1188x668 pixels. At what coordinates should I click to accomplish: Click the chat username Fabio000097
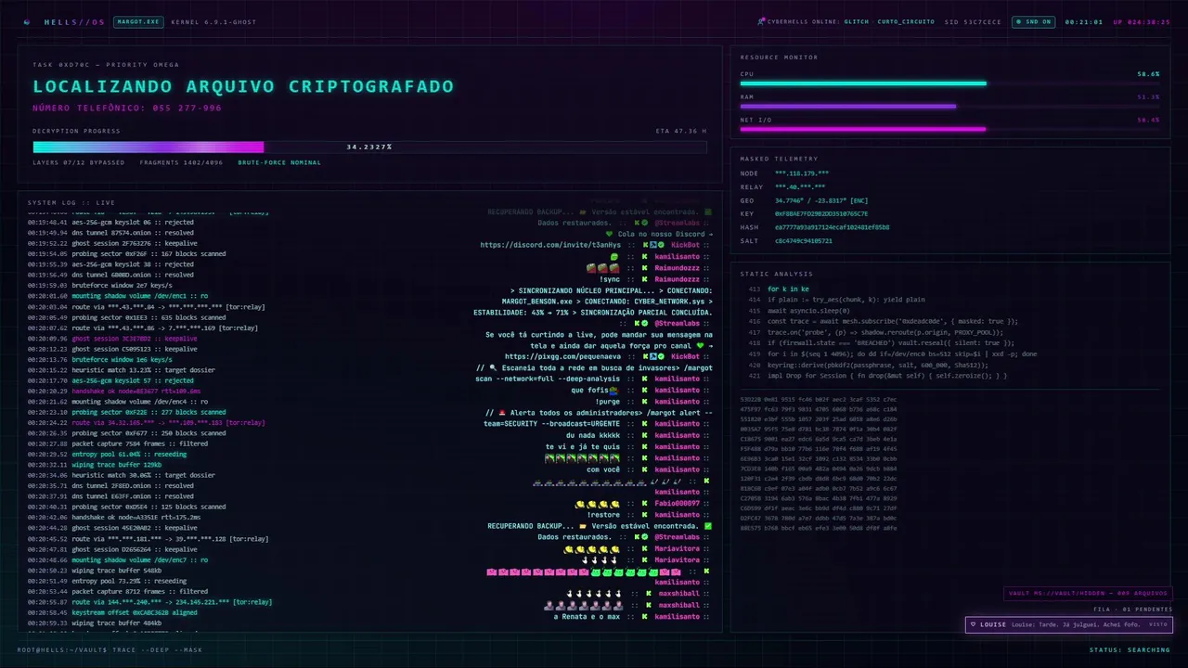pos(677,503)
